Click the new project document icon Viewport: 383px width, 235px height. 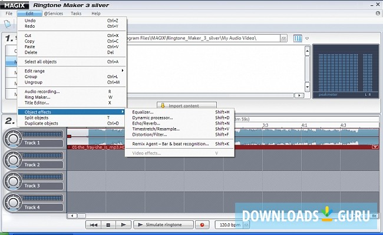pos(8,24)
